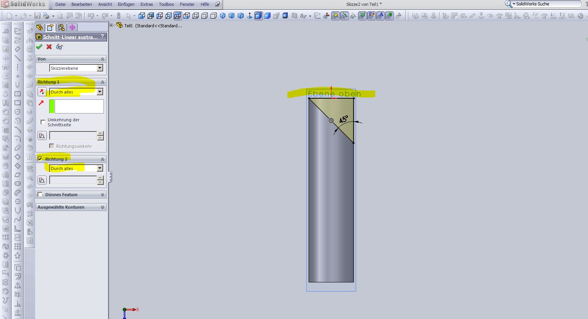
Task: Open the Von Skizzierebene dropdown
Action: pyautogui.click(x=100, y=68)
